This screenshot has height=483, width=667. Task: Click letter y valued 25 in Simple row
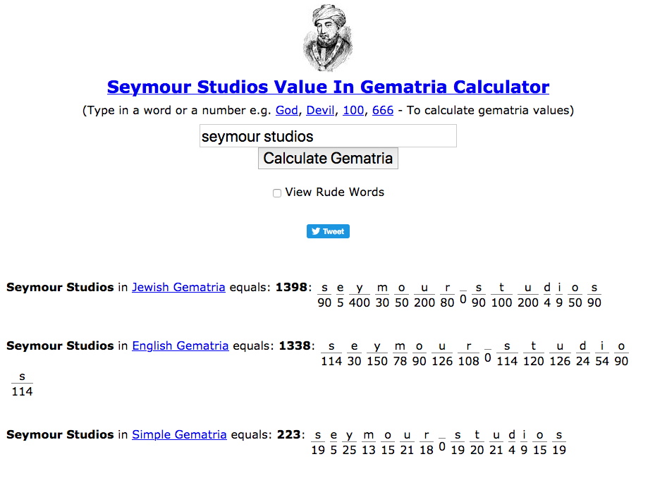click(x=349, y=435)
